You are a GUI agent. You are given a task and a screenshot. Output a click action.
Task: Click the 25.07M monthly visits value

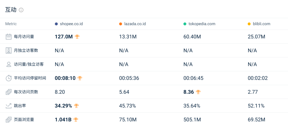click(x=257, y=37)
